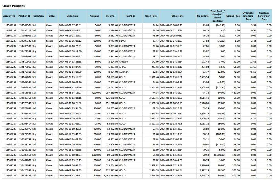
Task: Click the Direction column header
Action: 38,16
